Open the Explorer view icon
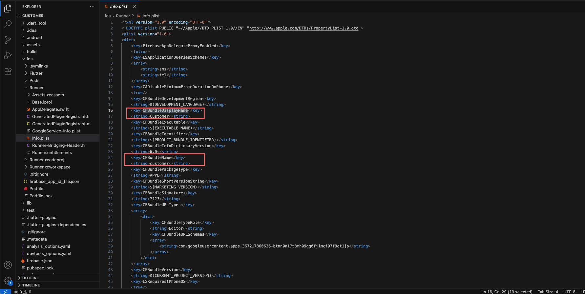The width and height of the screenshot is (585, 294). click(x=8, y=9)
